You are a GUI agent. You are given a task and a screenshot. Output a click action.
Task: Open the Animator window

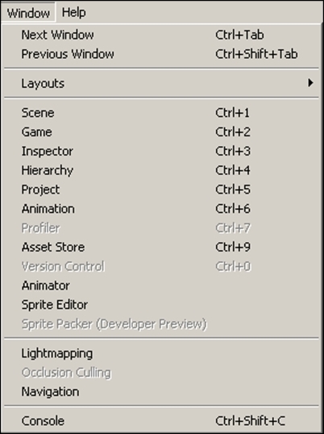161,286
